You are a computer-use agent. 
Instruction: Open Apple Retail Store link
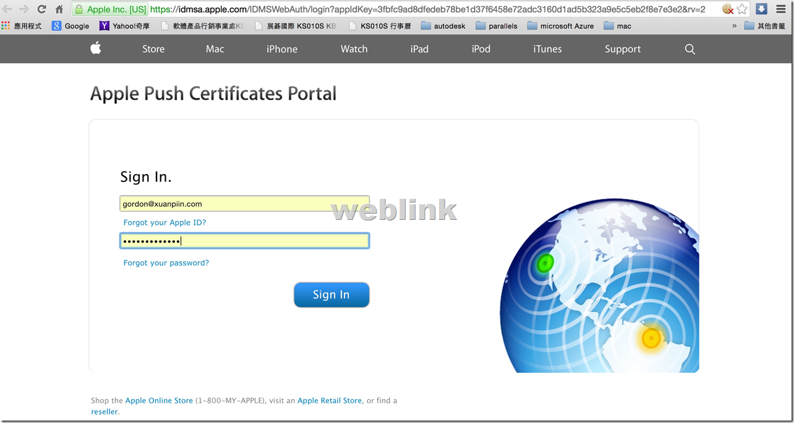(330, 401)
